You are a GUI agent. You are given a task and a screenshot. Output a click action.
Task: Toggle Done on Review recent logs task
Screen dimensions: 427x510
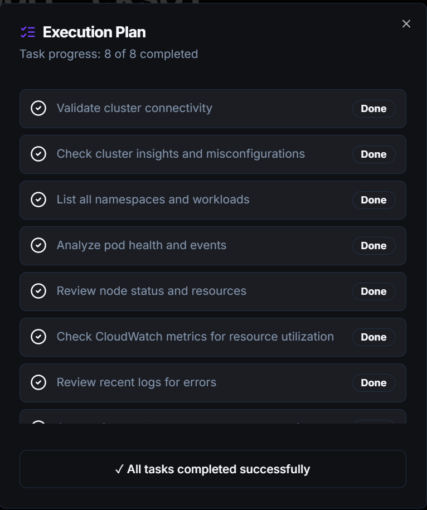tap(373, 382)
